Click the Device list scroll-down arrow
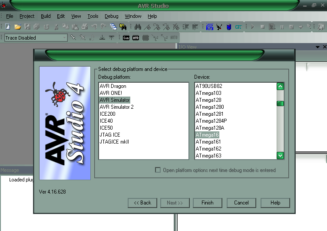The image size is (327, 231). pos(280,155)
